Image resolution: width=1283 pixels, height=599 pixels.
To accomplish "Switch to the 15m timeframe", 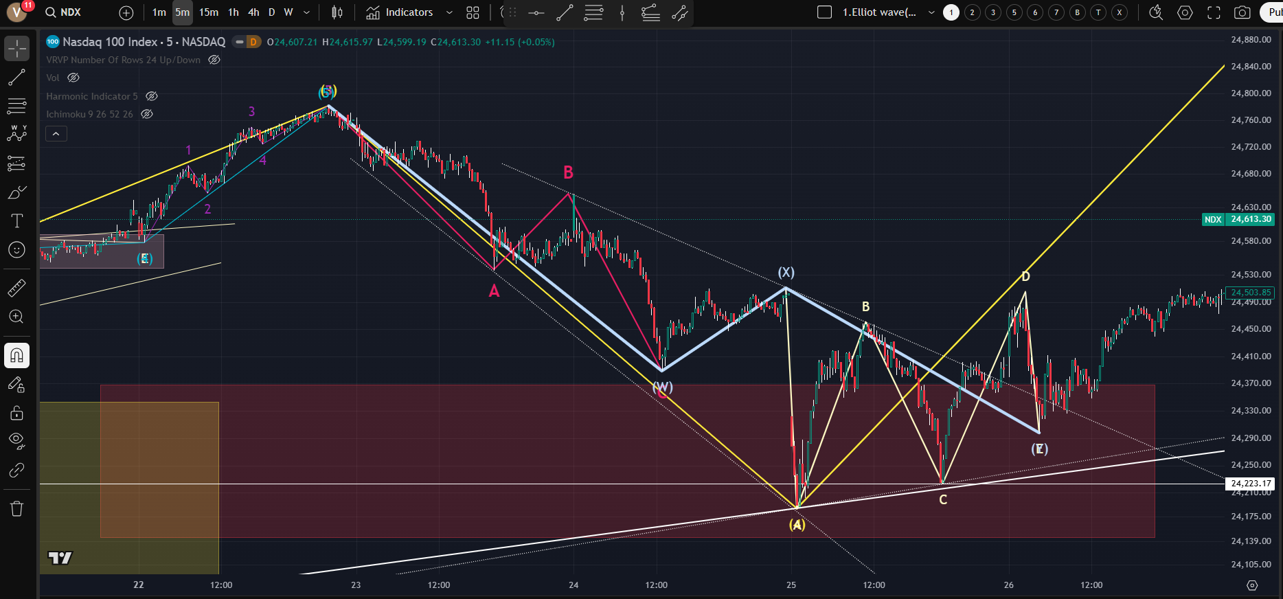I will click(209, 12).
